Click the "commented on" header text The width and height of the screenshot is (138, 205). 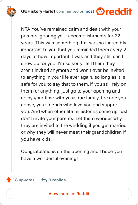coord(70,11)
